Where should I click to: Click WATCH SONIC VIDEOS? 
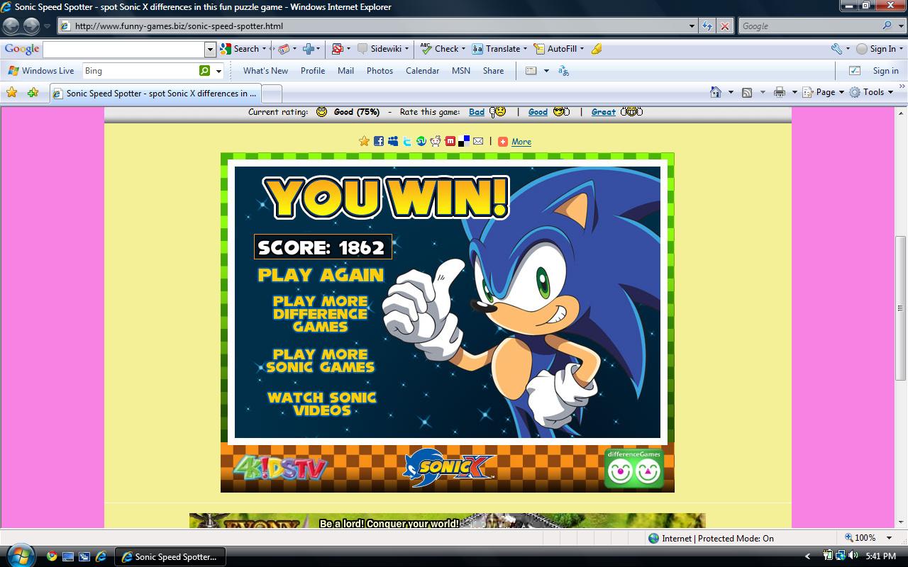tap(321, 404)
